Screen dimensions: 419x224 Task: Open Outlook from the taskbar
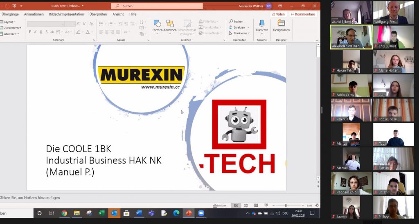114,213
